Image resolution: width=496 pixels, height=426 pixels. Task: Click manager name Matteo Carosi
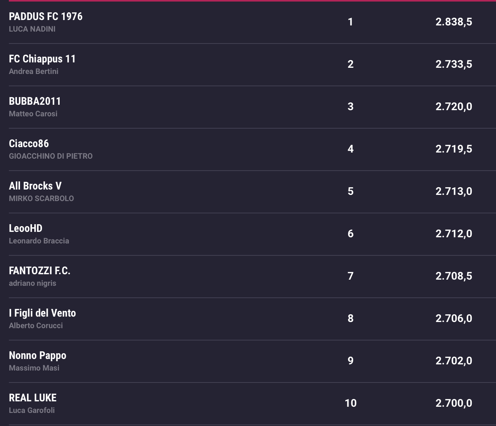click(x=33, y=114)
